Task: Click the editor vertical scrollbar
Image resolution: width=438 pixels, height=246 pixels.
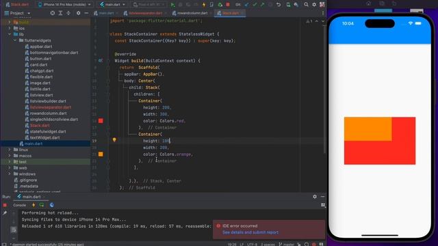Action: [x=324, y=90]
